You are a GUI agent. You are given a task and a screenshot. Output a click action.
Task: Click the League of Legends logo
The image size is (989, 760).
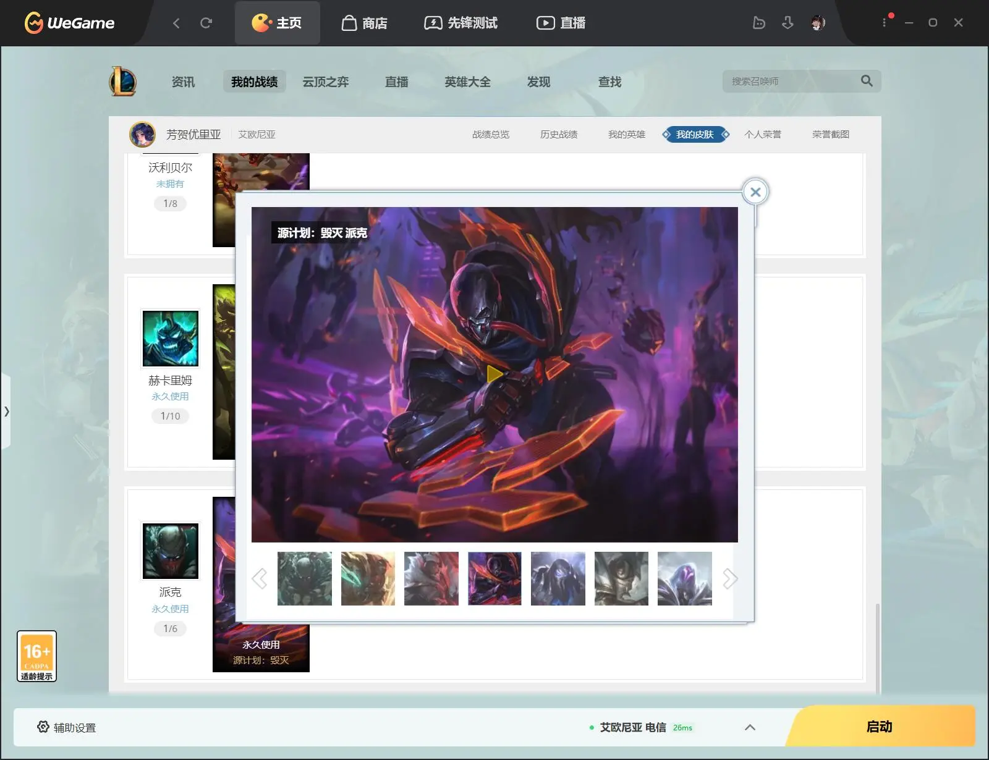point(123,81)
